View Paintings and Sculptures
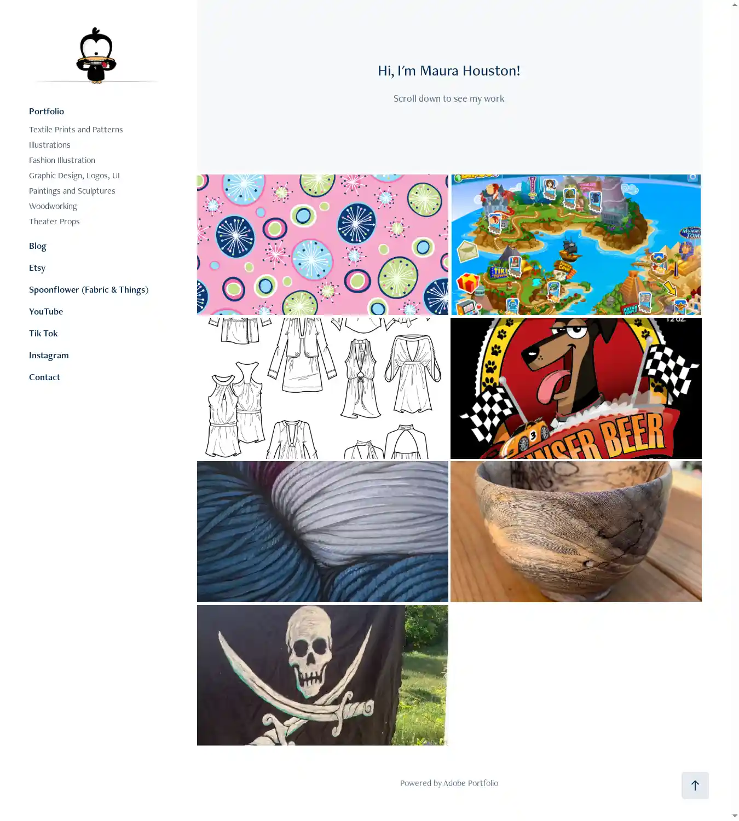The height and width of the screenshot is (821, 739). click(72, 191)
